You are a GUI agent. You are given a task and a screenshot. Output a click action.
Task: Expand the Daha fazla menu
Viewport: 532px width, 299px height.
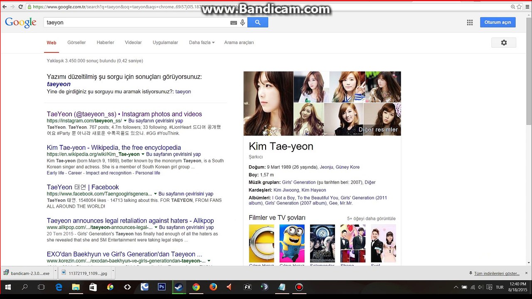[x=202, y=42]
